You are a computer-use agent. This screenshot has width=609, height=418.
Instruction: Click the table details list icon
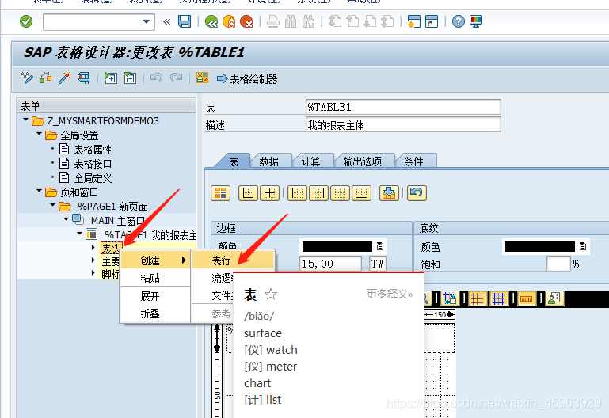221,193
